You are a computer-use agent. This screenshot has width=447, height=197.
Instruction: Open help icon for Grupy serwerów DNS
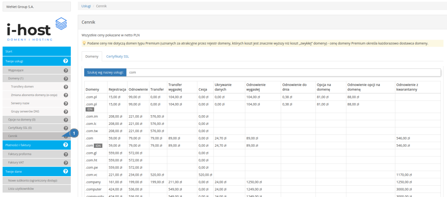(66, 112)
